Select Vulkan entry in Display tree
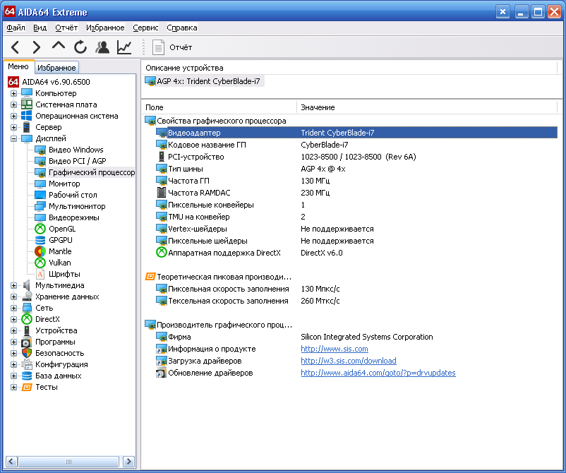Screen dimensions: 566x473 pos(59,263)
